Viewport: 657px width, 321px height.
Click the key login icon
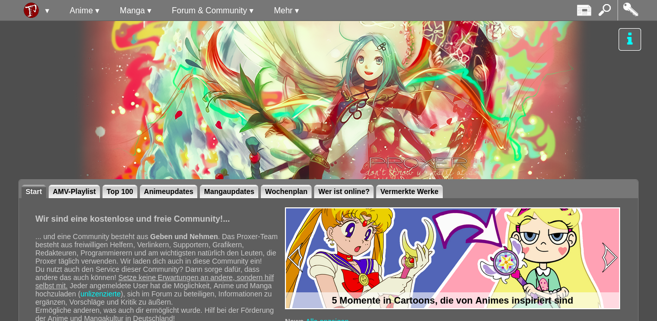click(x=630, y=10)
